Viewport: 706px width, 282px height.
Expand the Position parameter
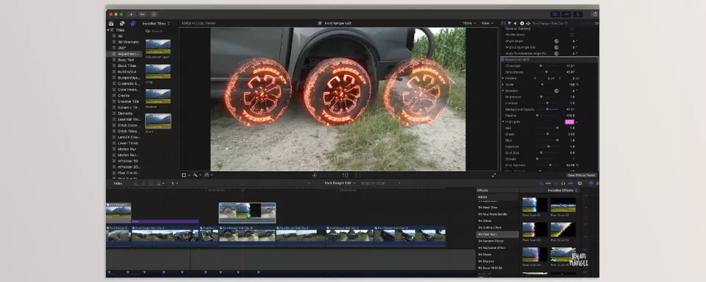[x=503, y=78]
